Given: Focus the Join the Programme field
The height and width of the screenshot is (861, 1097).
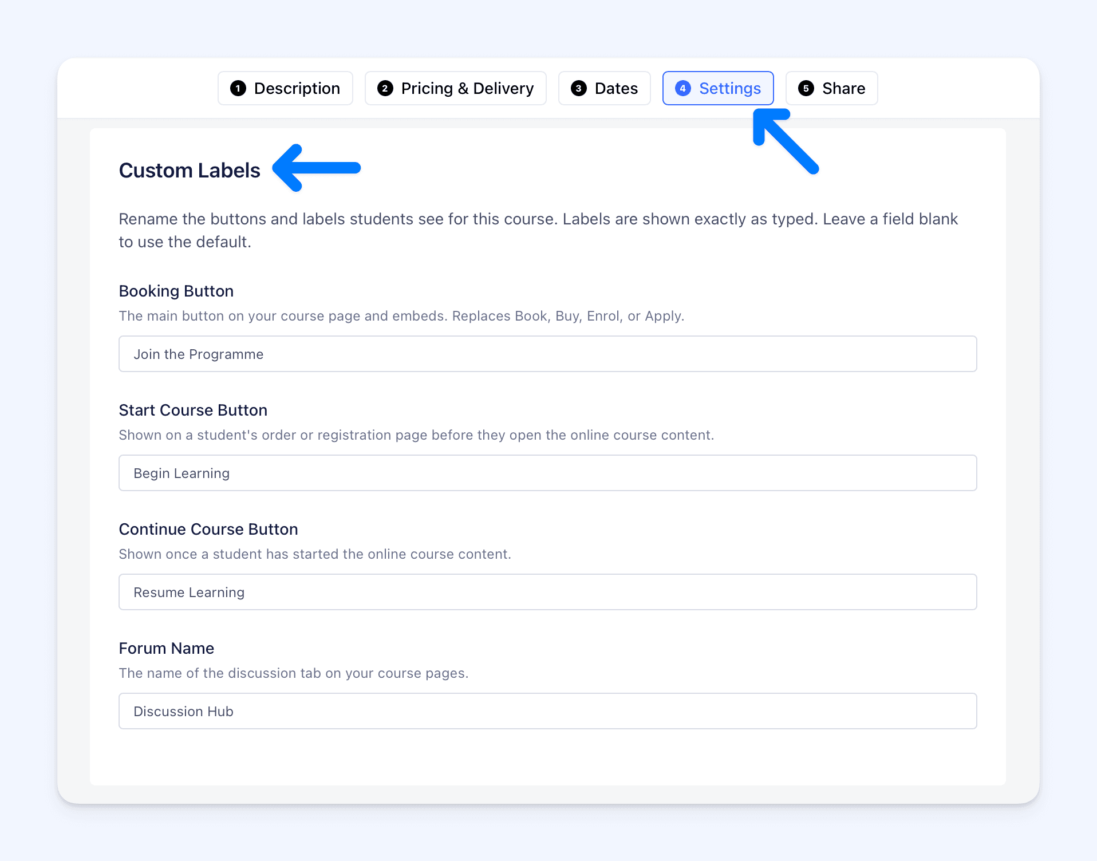Looking at the screenshot, I should [x=547, y=354].
